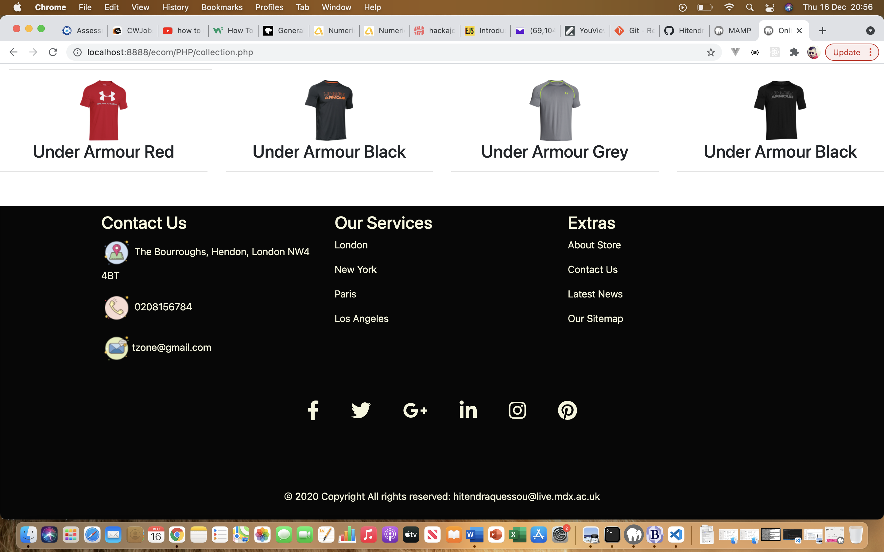Screen dimensions: 884x552
Task: Select the Google+ icon in the footer
Action: [x=415, y=410]
